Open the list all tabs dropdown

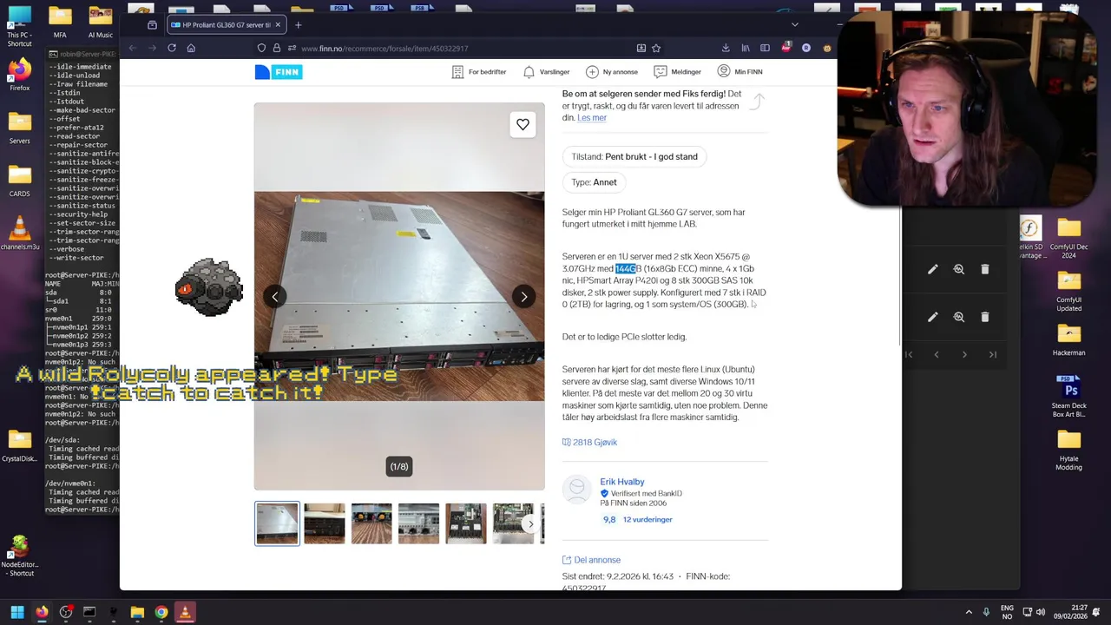coord(794,24)
